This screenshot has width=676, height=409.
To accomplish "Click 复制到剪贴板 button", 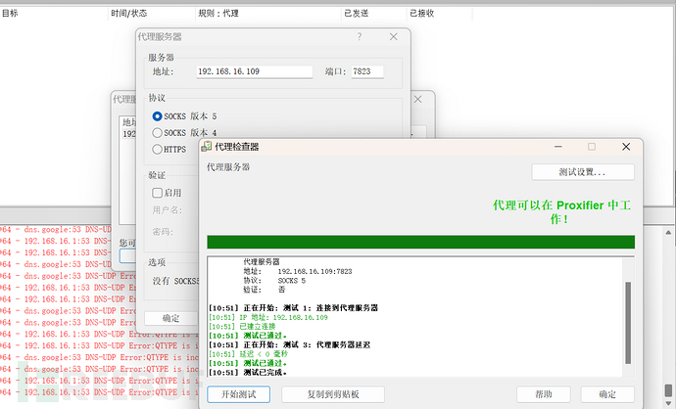I will click(333, 394).
